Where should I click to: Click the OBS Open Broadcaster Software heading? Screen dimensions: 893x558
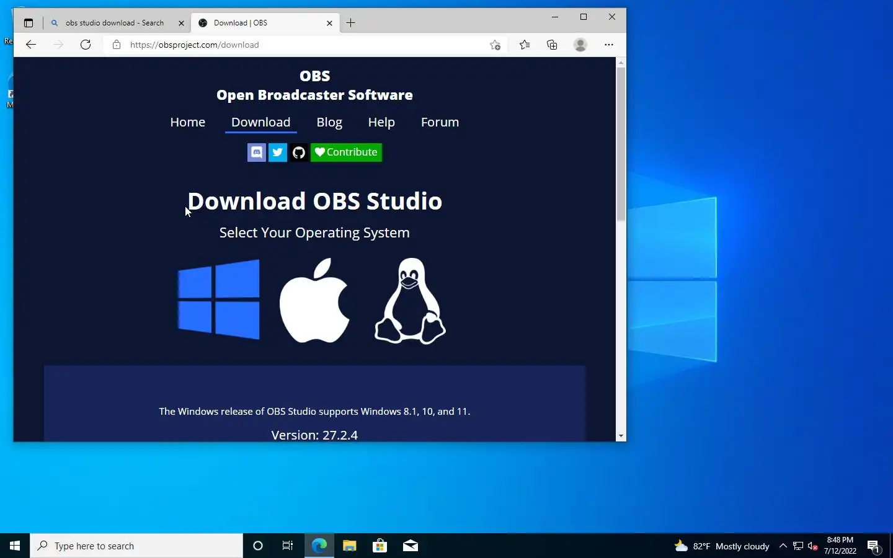314,86
